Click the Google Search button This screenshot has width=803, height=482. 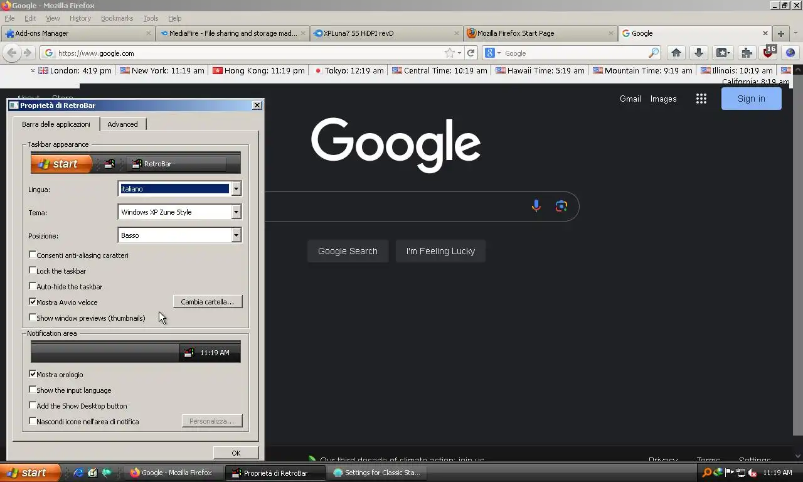coord(348,251)
